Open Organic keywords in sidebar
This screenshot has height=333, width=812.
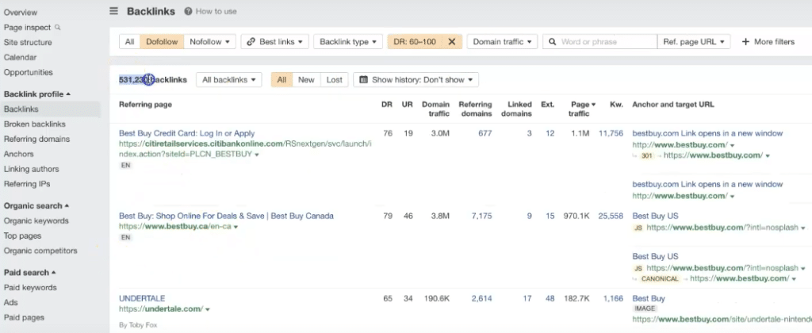(36, 220)
